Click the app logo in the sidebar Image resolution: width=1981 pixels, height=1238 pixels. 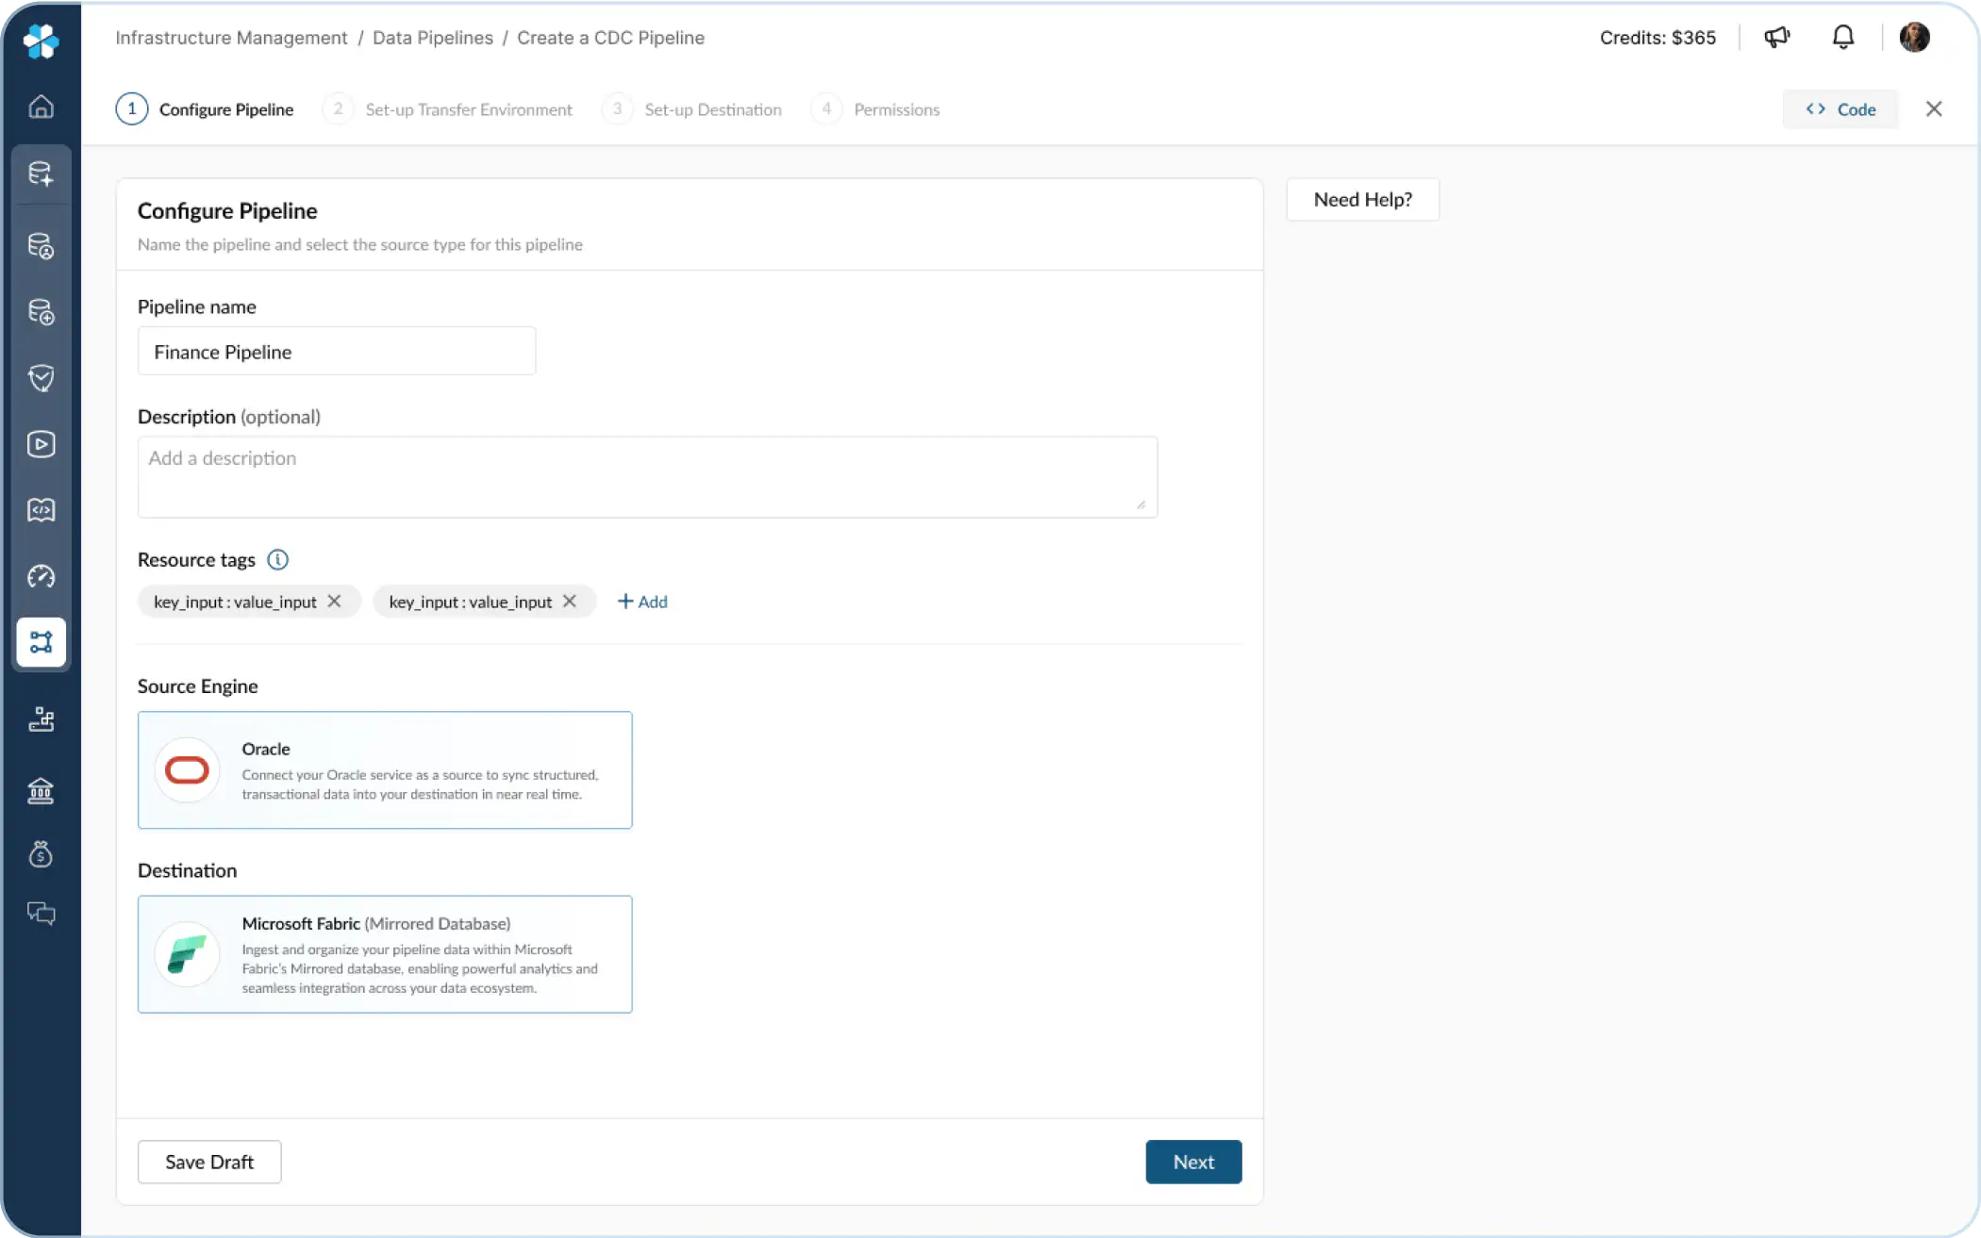coord(41,40)
